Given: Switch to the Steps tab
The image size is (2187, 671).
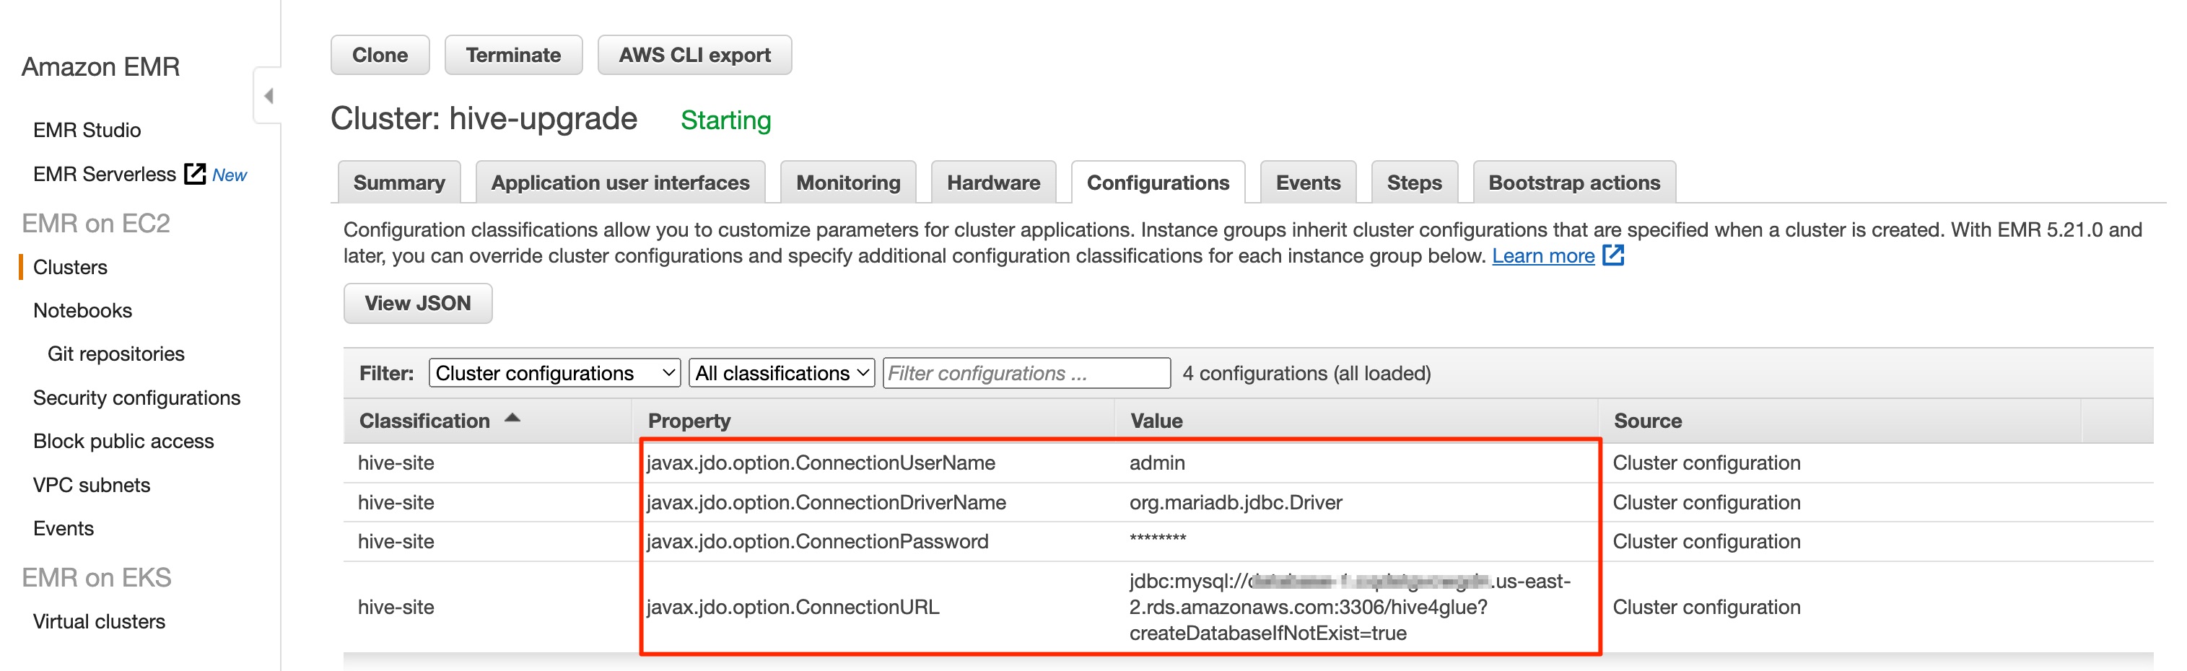Looking at the screenshot, I should [1415, 183].
